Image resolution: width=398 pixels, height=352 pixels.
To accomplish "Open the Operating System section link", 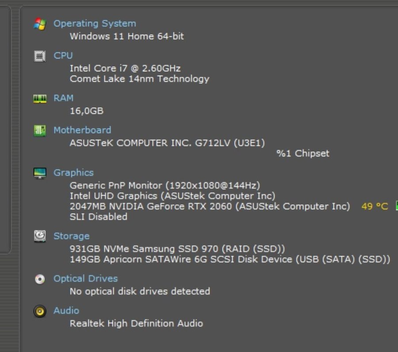I will tap(95, 23).
